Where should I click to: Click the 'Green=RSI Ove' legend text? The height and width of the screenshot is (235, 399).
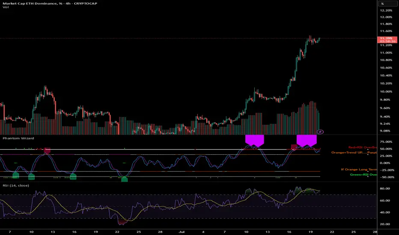point(363,174)
